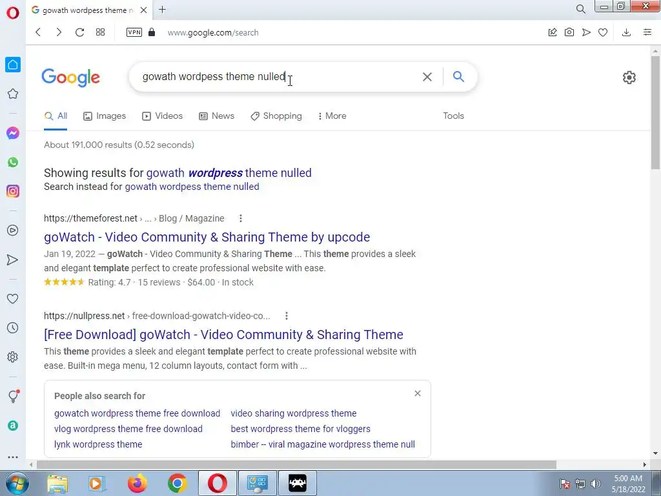The image size is (661, 496).
Task: Open the sidebar three-dots setup menu
Action: [13, 457]
